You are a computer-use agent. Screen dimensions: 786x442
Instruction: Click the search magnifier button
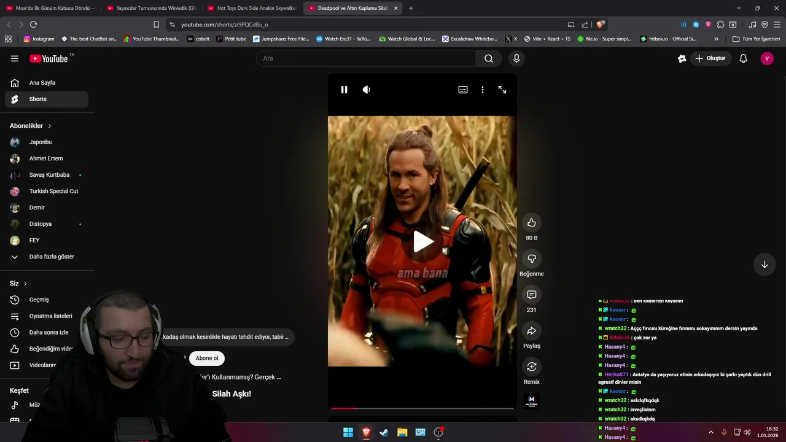tap(489, 58)
